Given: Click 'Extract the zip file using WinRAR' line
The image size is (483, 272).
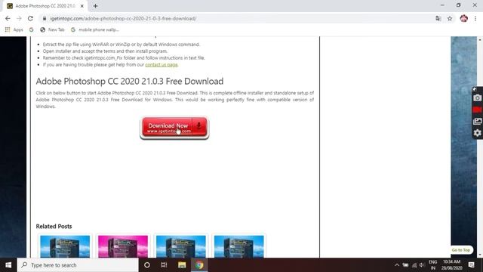Looking at the screenshot, I should (122, 45).
